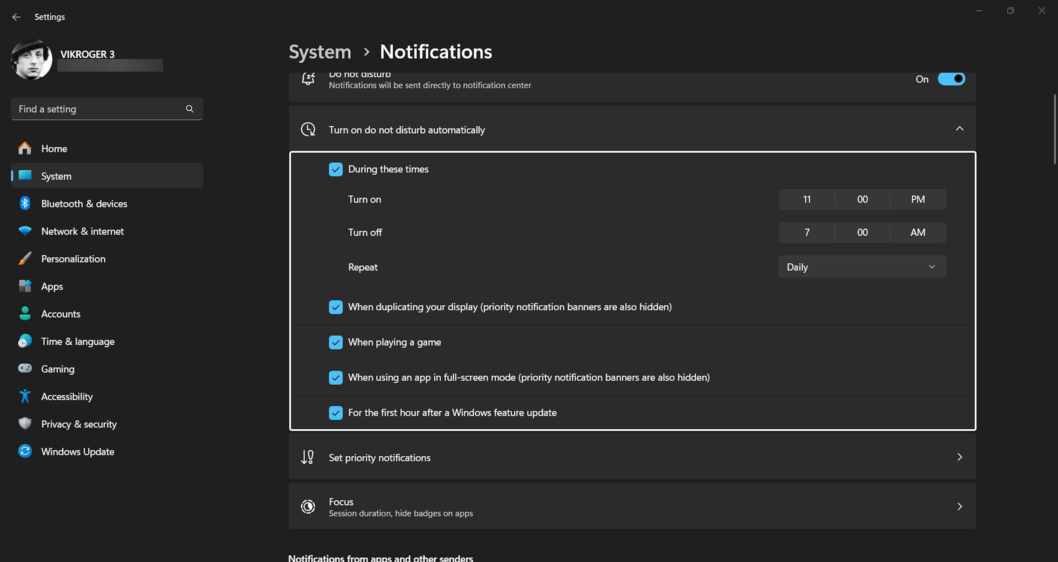Uncheck the During these times checkbox
The height and width of the screenshot is (562, 1058).
[336, 169]
